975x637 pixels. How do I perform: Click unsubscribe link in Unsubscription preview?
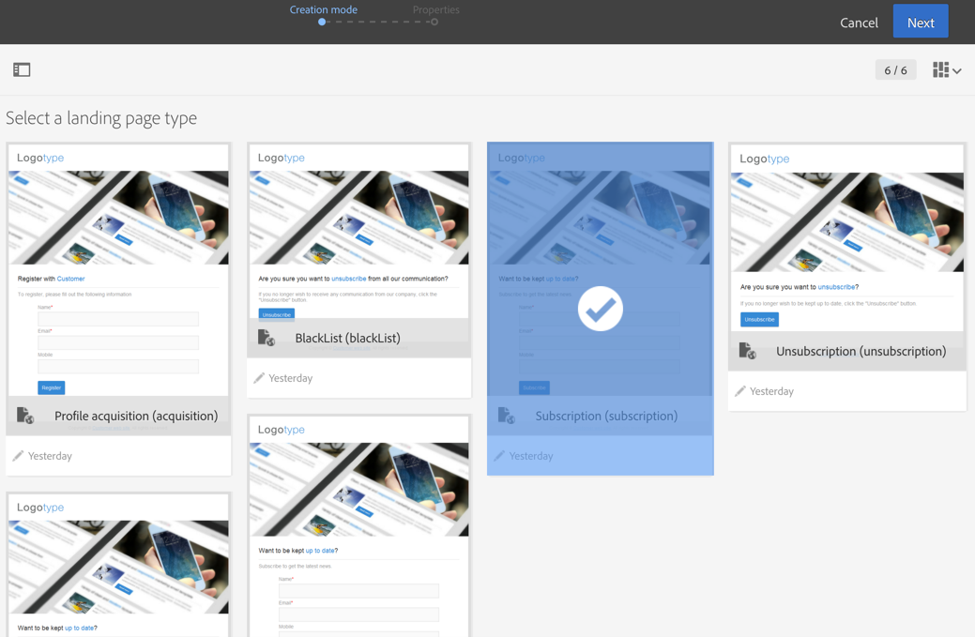pyautogui.click(x=836, y=287)
